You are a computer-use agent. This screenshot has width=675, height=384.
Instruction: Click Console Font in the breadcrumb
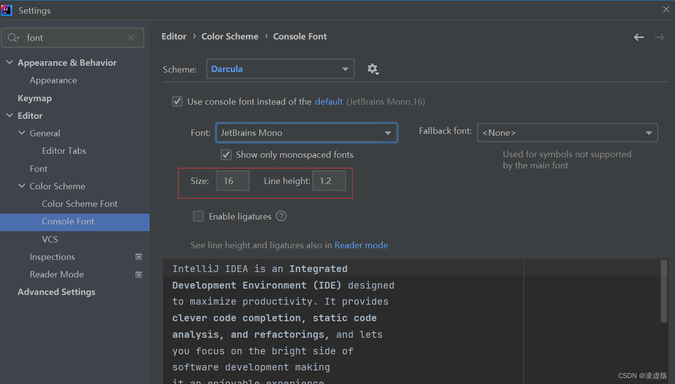coord(300,37)
